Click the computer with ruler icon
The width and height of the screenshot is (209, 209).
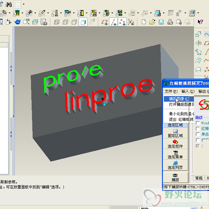point(192,13)
